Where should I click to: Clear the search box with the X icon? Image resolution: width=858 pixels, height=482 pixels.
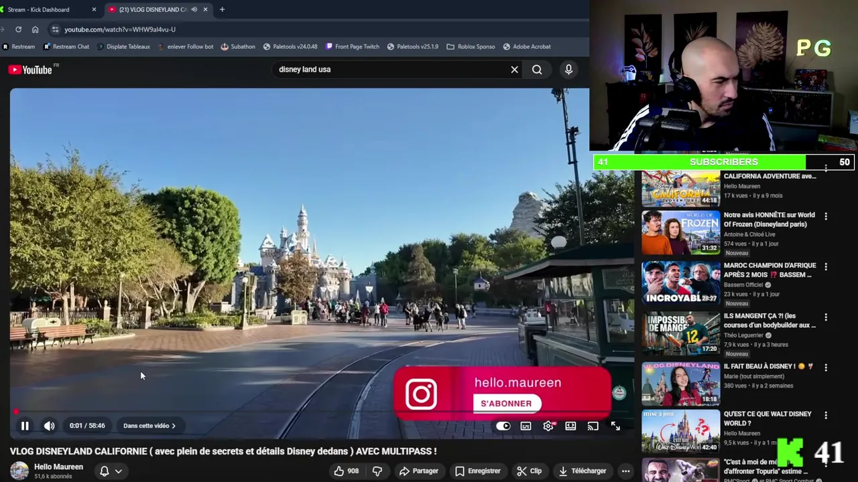click(x=515, y=70)
